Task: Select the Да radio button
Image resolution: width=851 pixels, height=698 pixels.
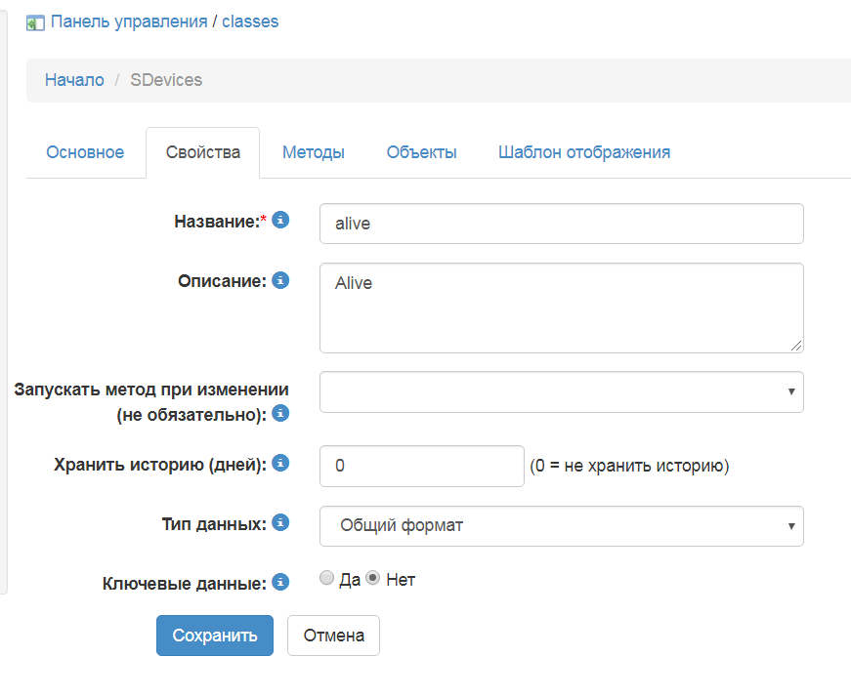Action: [327, 578]
